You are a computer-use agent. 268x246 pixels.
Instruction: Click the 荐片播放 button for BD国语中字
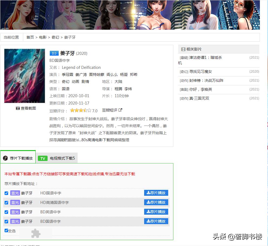(156, 221)
